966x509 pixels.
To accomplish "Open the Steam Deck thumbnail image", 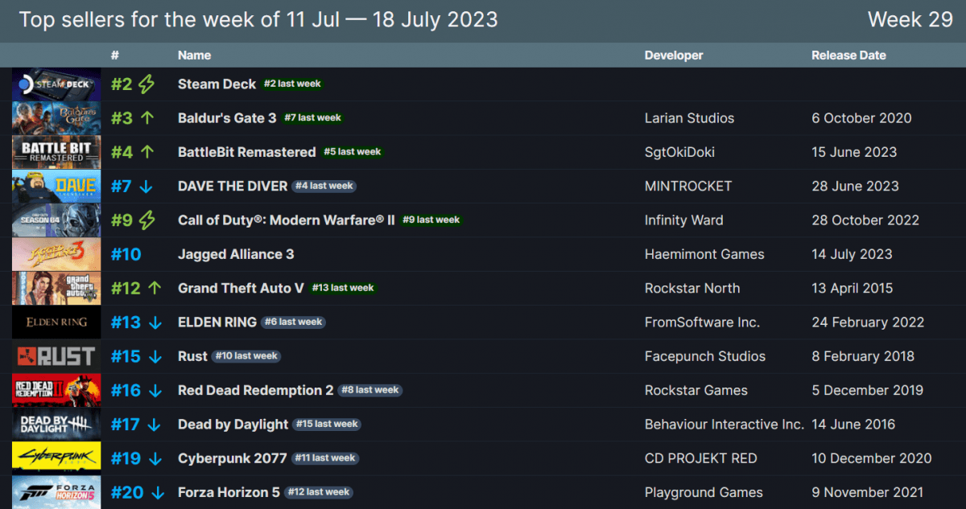I will [56, 84].
